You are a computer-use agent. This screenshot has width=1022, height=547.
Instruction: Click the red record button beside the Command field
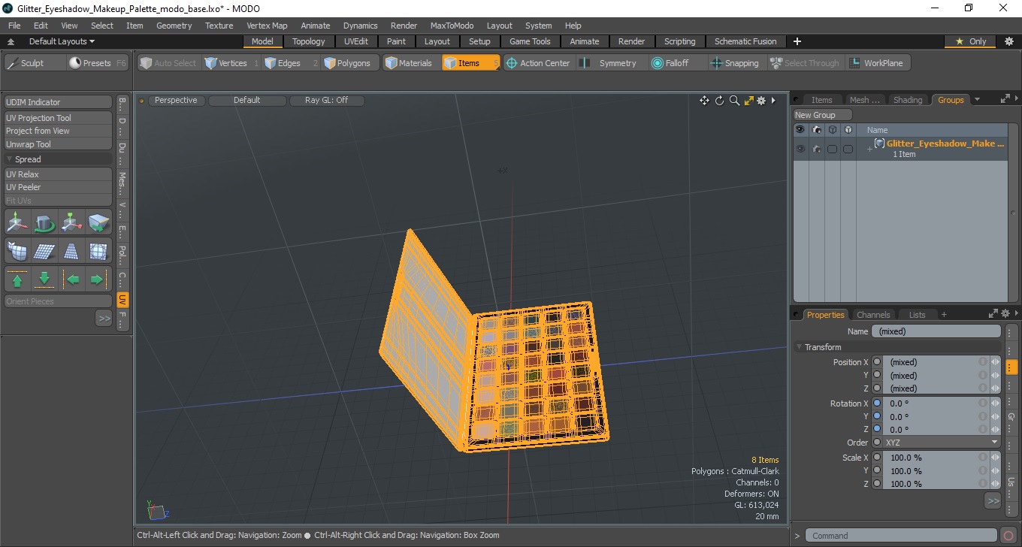(1008, 536)
